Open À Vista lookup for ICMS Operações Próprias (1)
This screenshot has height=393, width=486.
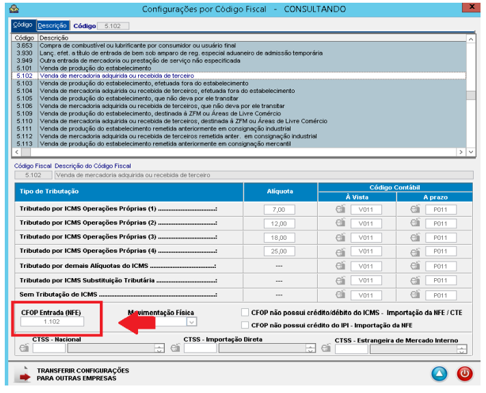pos(340,209)
